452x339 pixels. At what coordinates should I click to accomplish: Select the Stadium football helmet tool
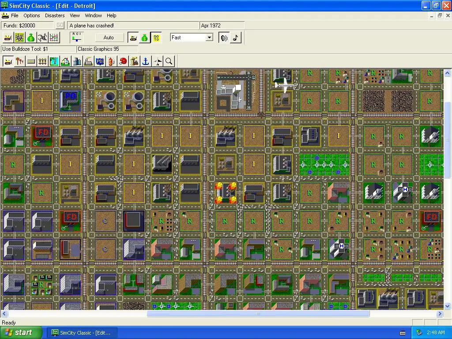(x=123, y=61)
